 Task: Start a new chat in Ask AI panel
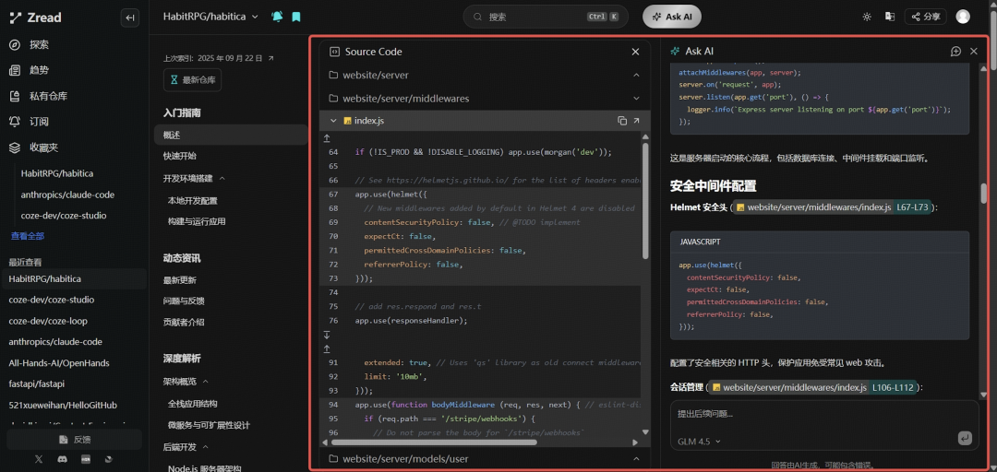(x=955, y=52)
